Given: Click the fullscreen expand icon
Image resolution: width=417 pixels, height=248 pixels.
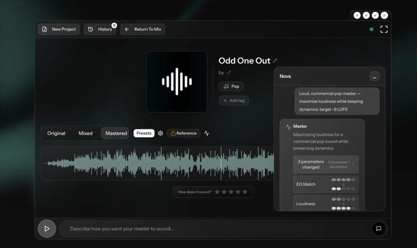Looking at the screenshot, I should tap(383, 29).
